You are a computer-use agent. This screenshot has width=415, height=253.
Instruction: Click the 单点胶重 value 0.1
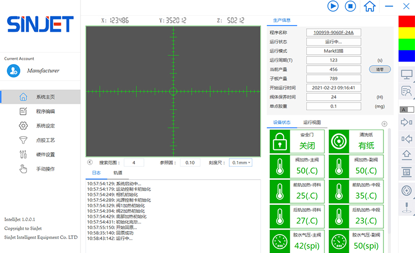pos(334,106)
